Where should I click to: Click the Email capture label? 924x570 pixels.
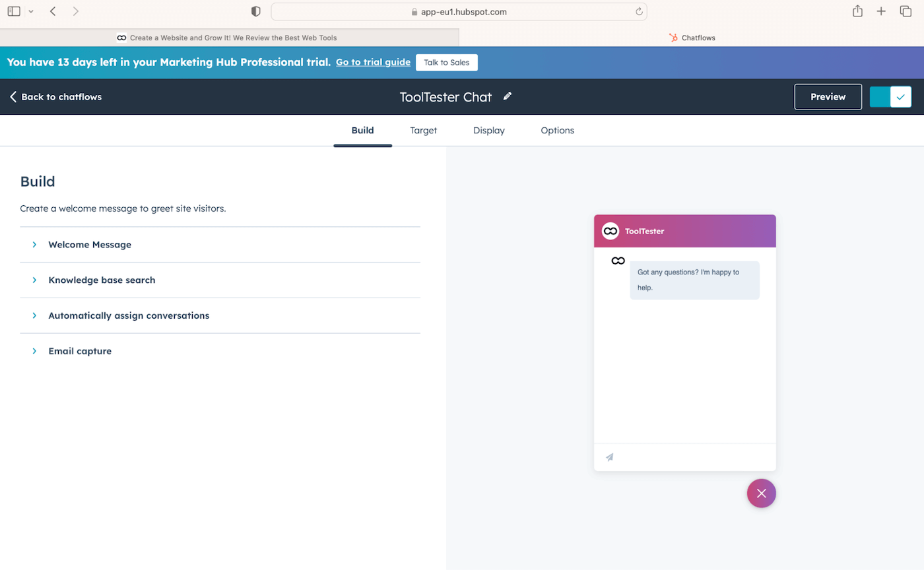pyautogui.click(x=80, y=352)
